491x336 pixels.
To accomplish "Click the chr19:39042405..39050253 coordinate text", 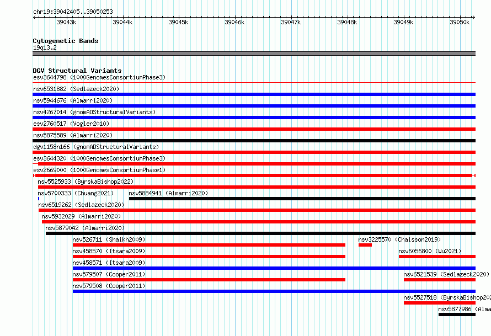I will coord(73,12).
